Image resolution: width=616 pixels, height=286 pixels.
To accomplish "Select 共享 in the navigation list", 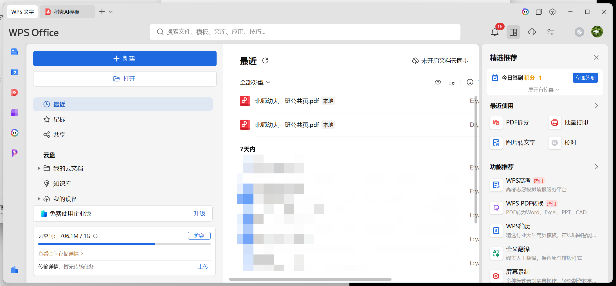I will coord(123,135).
